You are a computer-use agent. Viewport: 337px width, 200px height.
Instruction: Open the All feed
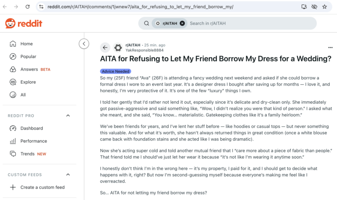tap(23, 95)
